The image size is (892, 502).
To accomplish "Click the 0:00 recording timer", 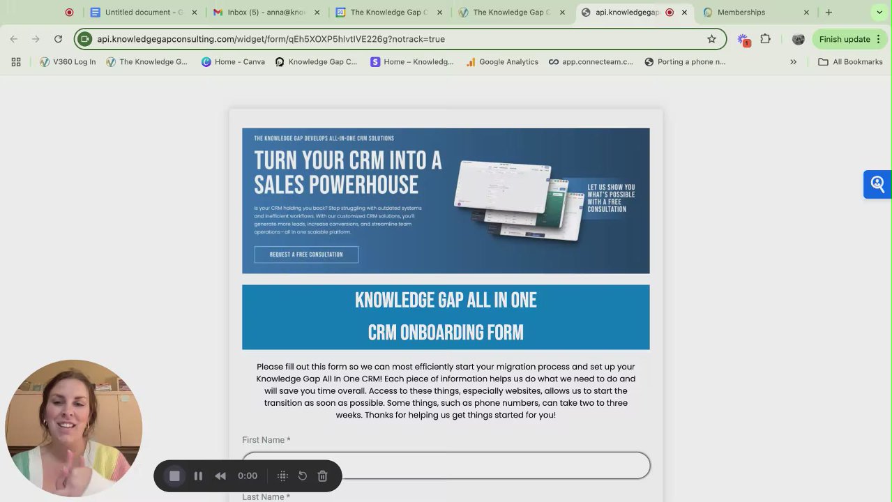I will (x=248, y=476).
